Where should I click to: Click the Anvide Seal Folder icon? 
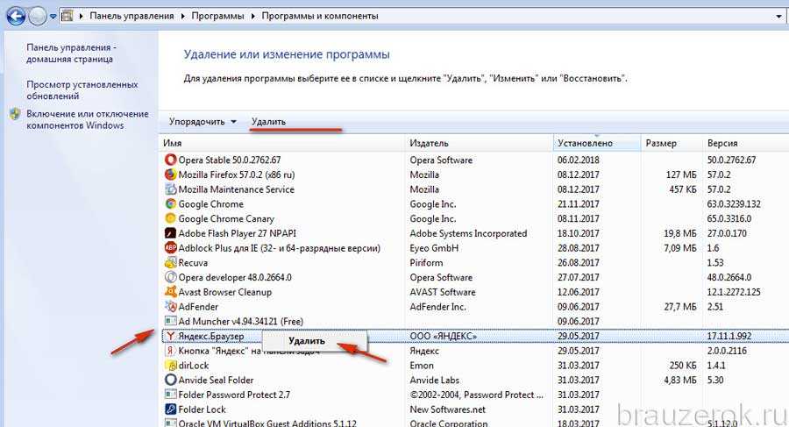point(171,380)
